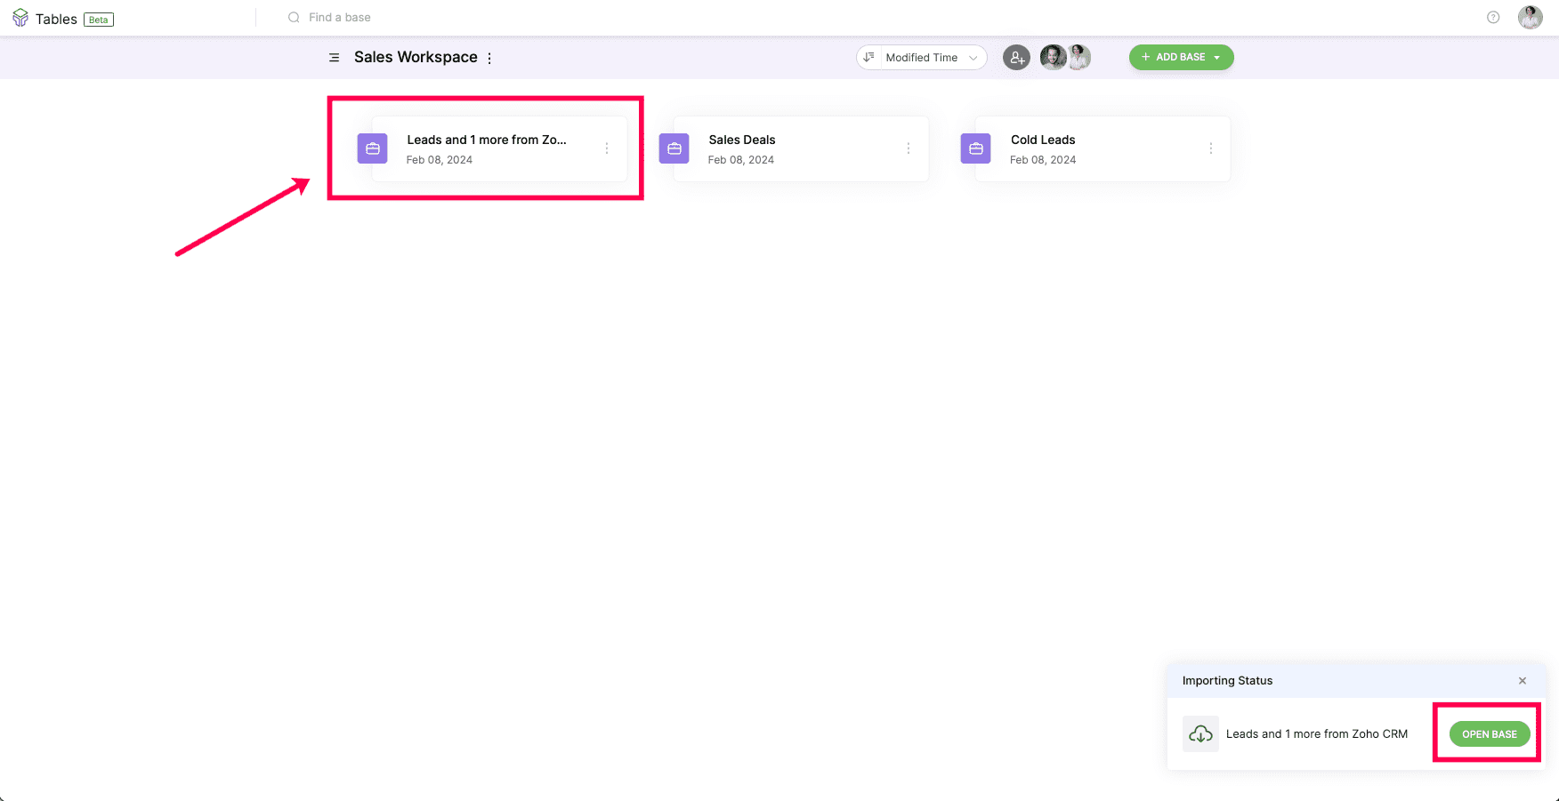The image size is (1559, 801).
Task: Open the help question mark icon
Action: 1493,18
